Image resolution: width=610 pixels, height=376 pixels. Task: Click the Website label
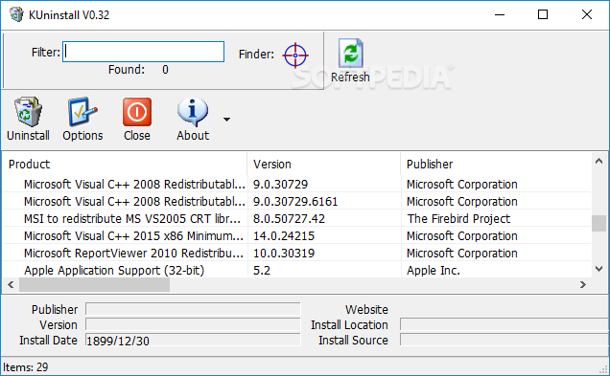pos(366,310)
